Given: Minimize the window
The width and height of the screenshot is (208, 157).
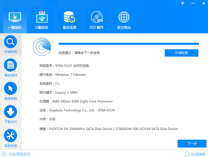Looking at the screenshot, I should [x=193, y=3].
